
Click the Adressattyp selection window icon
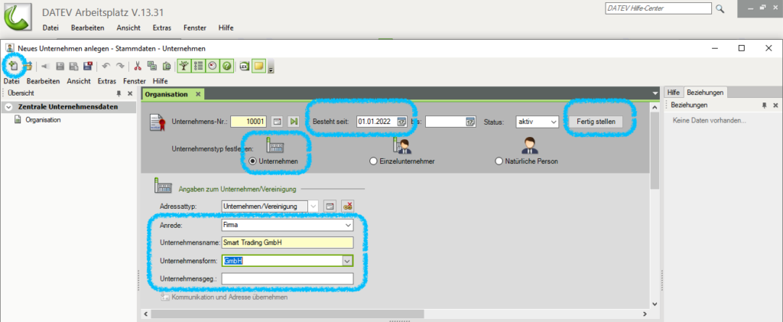click(329, 207)
